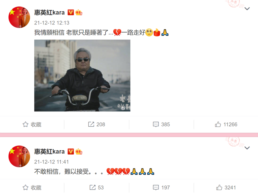Open the second post's profile avatar
This screenshot has height=195, width=258.
click(x=19, y=156)
